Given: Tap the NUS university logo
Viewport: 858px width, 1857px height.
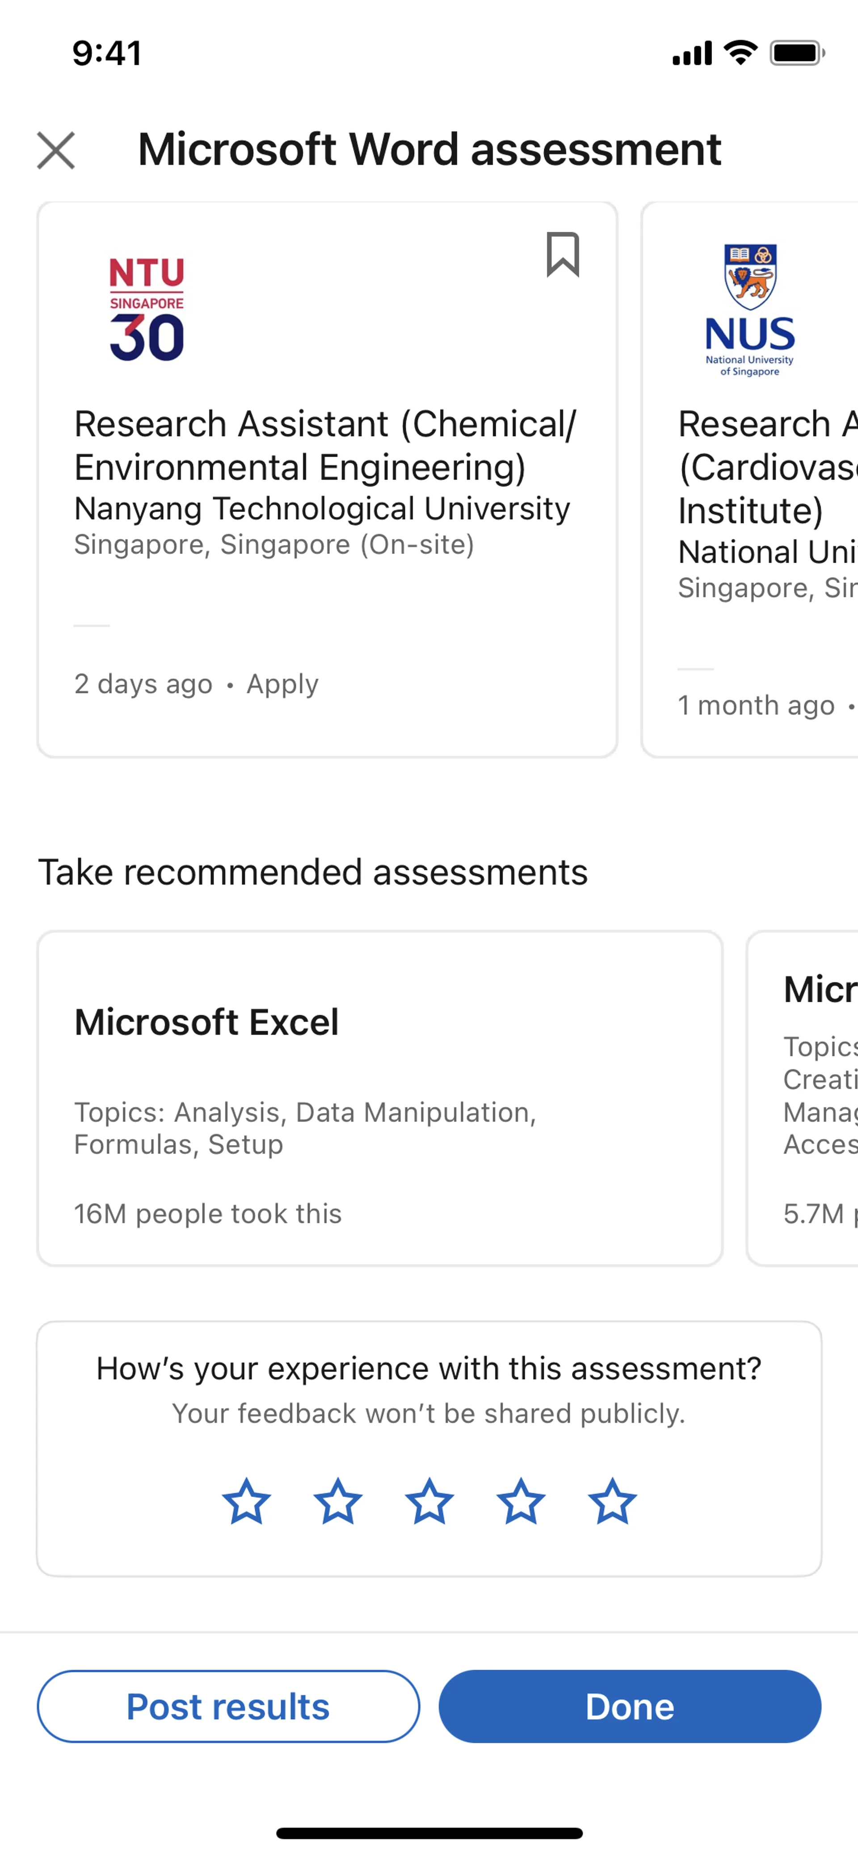Looking at the screenshot, I should click(750, 310).
